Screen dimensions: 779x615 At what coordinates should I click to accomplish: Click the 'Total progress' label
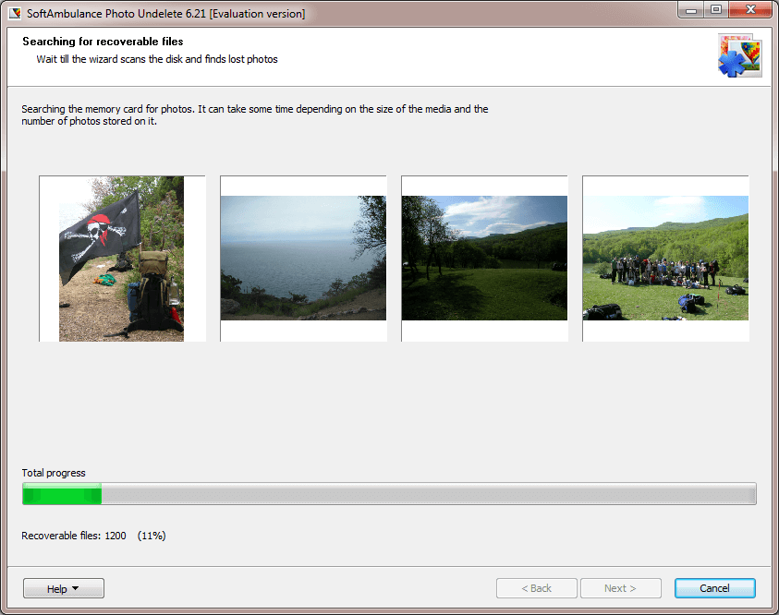(54, 473)
